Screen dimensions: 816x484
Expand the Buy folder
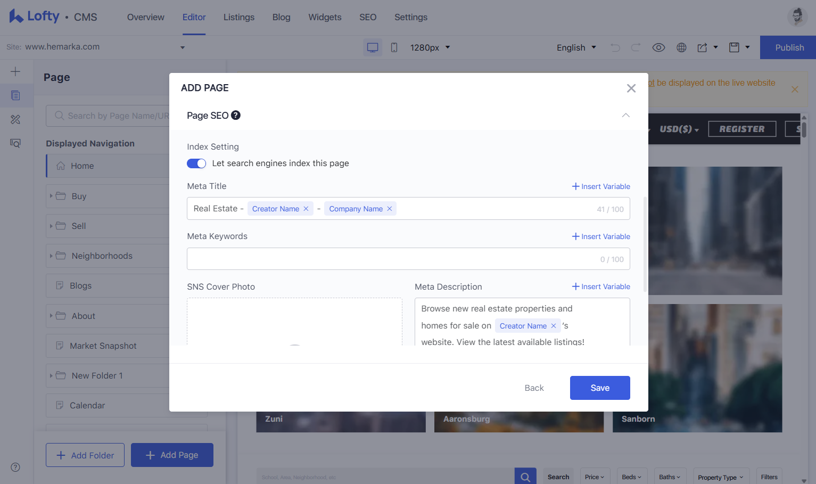coord(51,196)
